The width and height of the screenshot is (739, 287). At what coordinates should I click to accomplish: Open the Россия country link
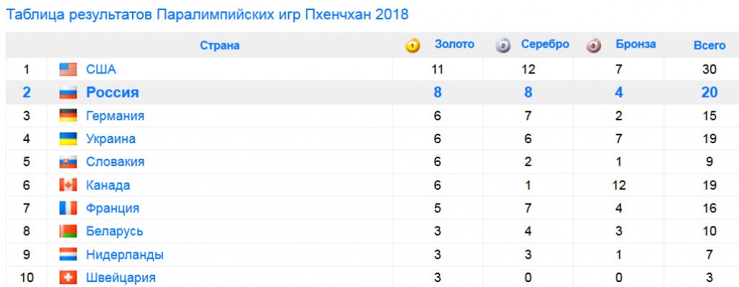(x=112, y=93)
